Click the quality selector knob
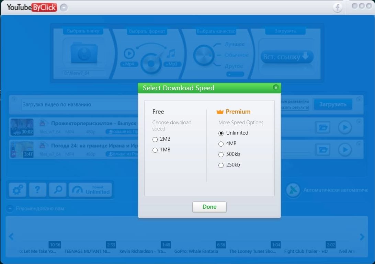Screen dimensions: 375x264 [x=204, y=55]
